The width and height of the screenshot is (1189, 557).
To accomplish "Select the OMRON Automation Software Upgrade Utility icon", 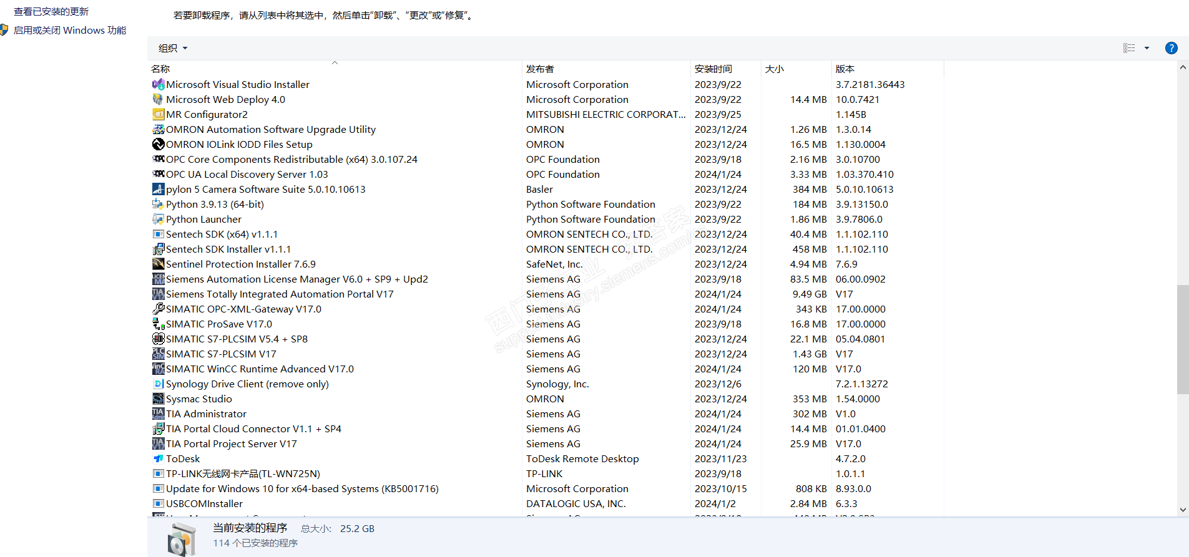I will 159,129.
